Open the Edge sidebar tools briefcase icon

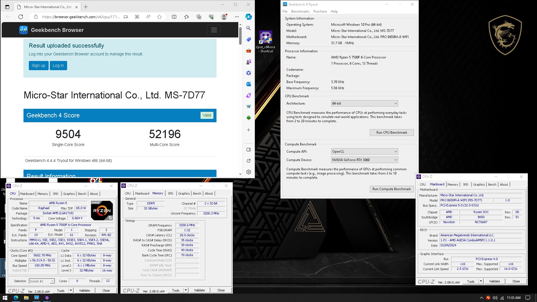248,51
